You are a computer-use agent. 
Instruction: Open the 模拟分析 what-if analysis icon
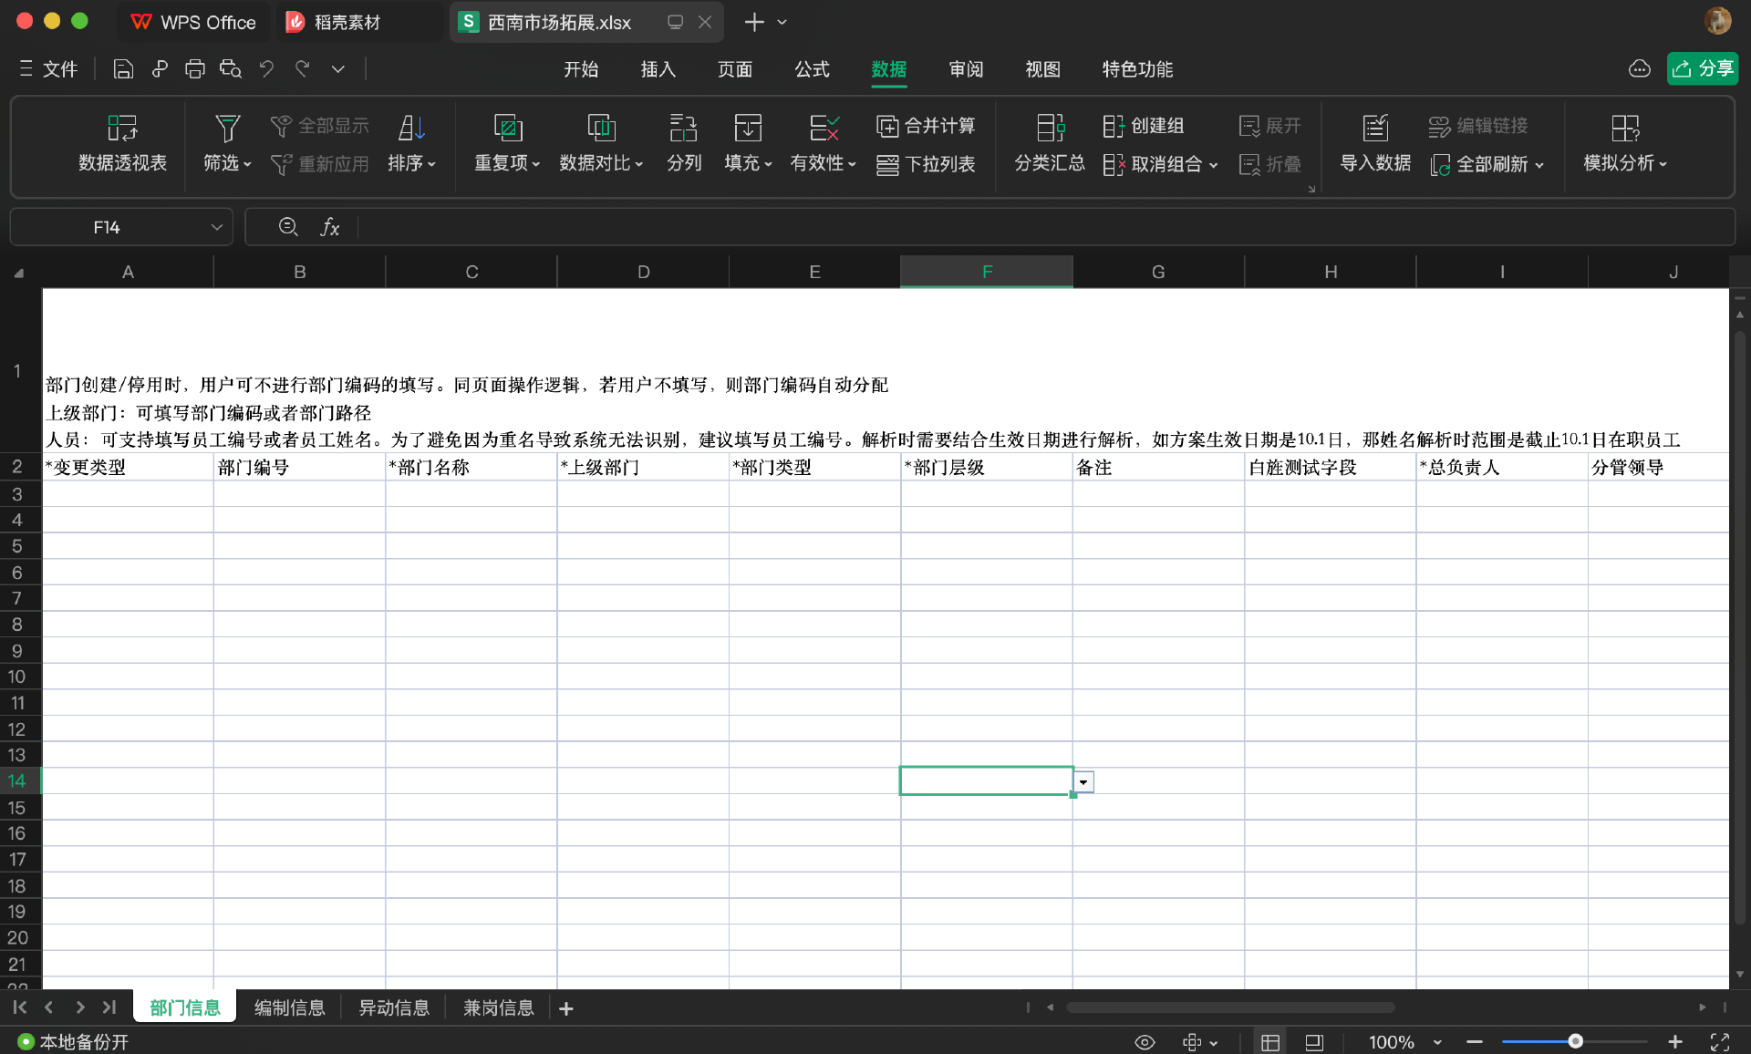[x=1625, y=128]
